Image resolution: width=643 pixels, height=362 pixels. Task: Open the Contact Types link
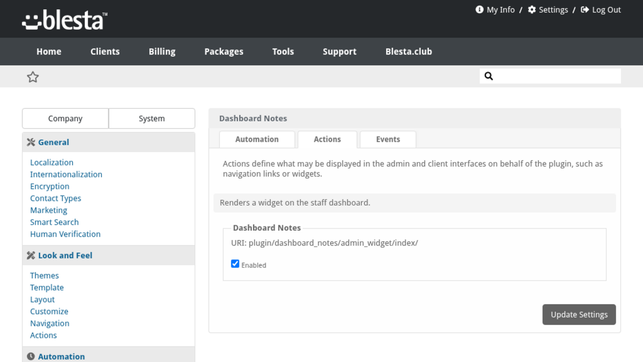(x=56, y=198)
